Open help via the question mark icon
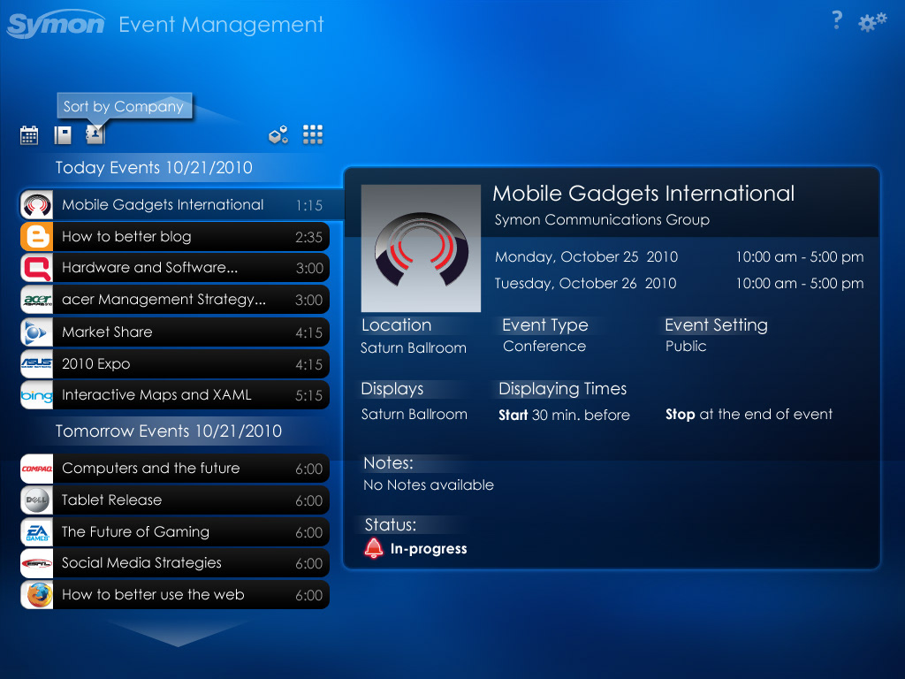905x679 pixels. pos(836,21)
